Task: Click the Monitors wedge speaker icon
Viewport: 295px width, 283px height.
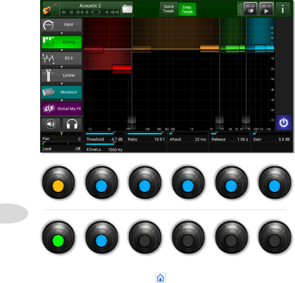Action: click(49, 92)
